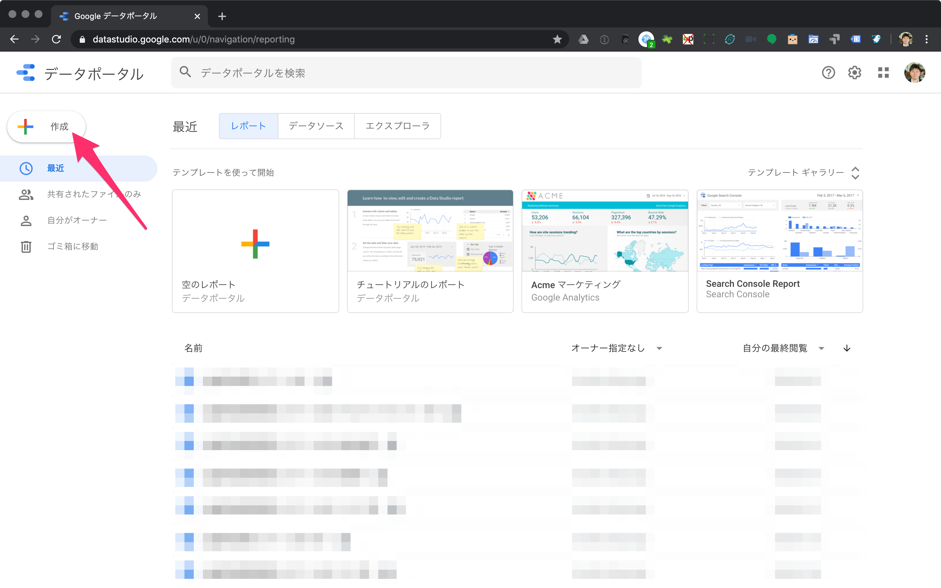Open a new browser tab

222,16
